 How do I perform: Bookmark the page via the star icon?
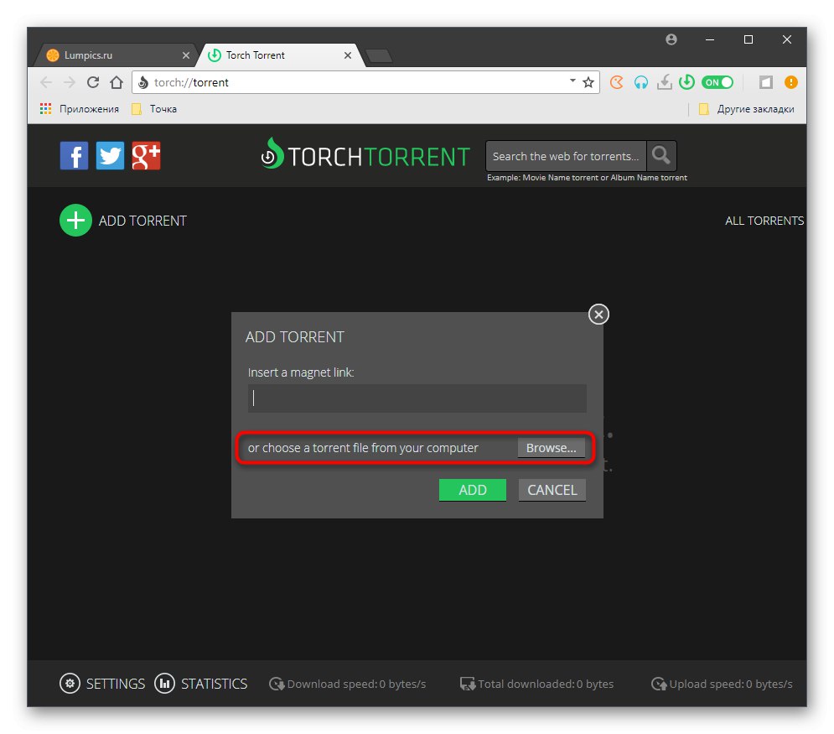[588, 82]
